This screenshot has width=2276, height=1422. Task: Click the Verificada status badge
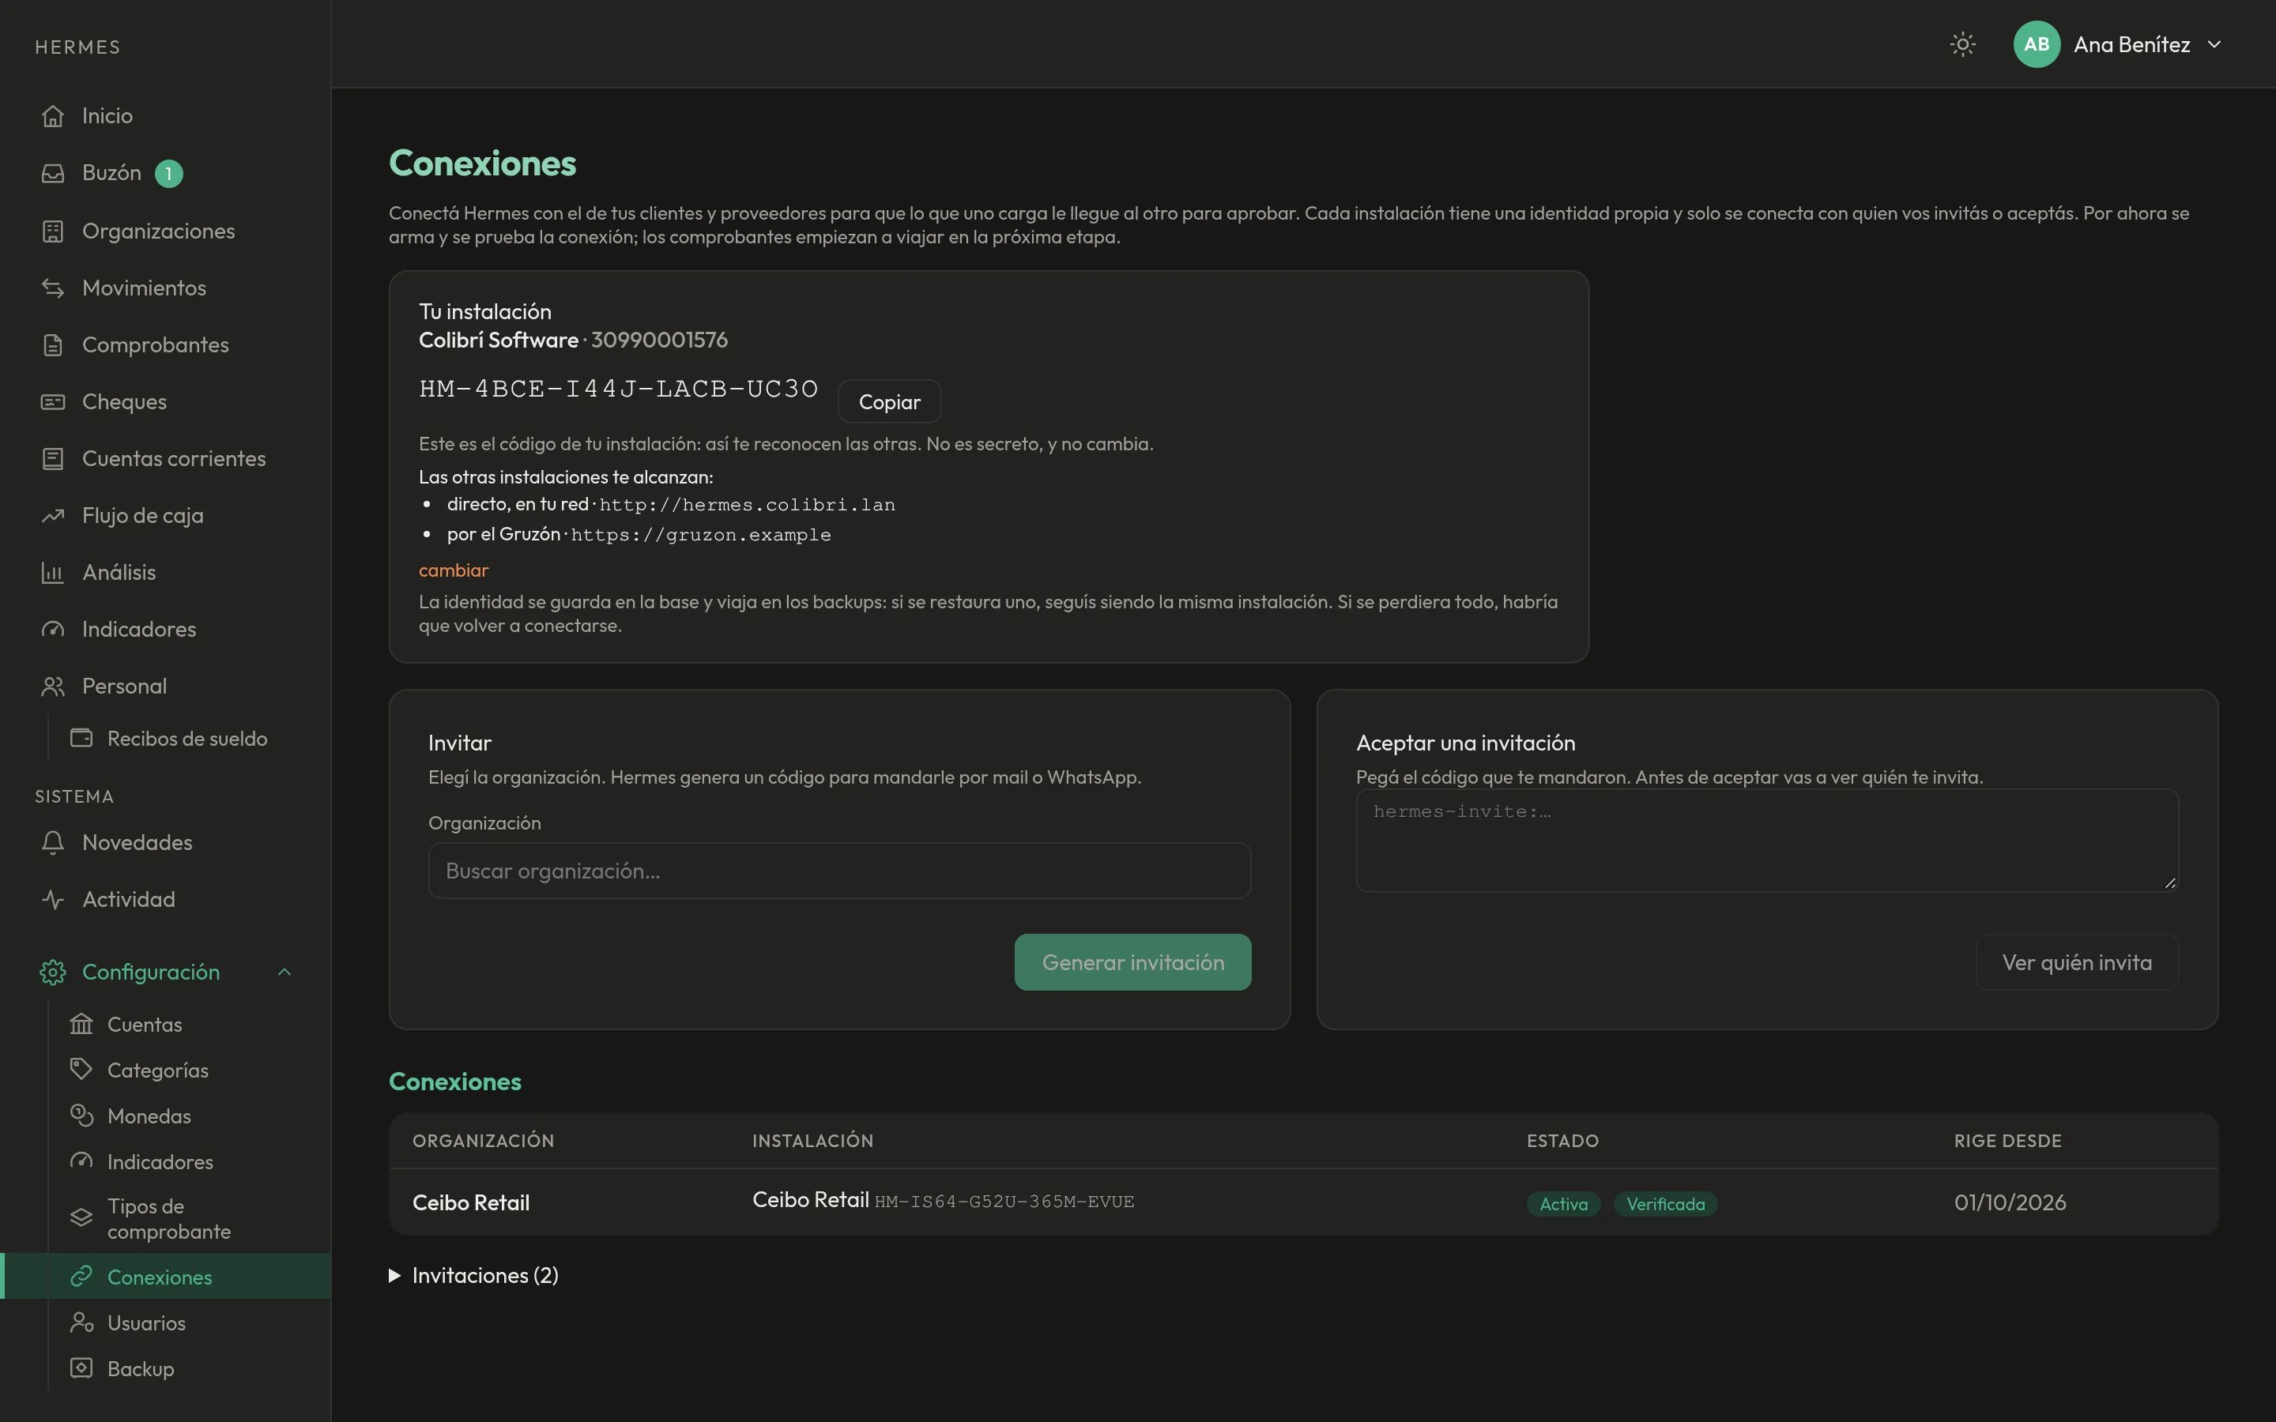[x=1666, y=1204]
